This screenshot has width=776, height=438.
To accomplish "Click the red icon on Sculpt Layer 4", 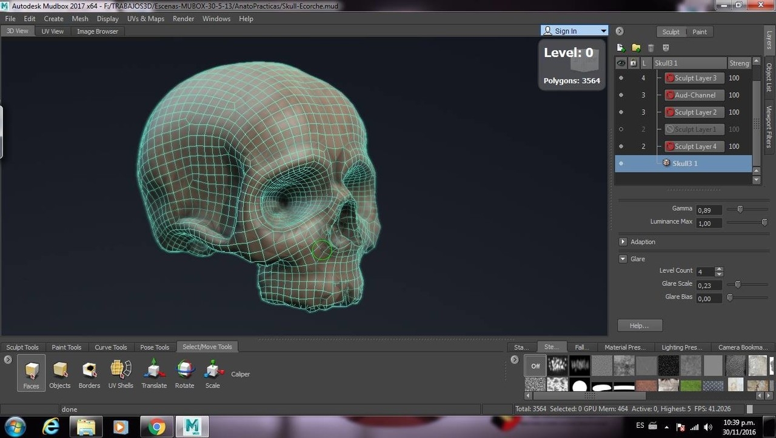I will tap(670, 146).
